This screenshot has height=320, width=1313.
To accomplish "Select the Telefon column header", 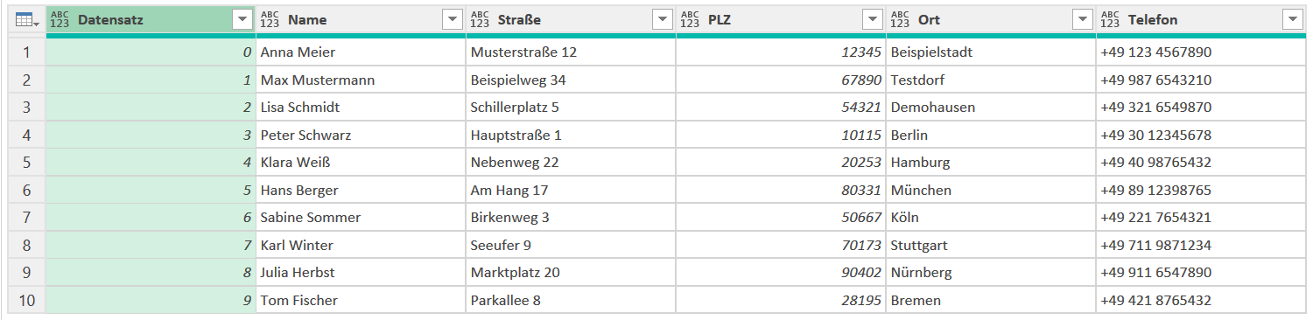I will tap(1201, 20).
